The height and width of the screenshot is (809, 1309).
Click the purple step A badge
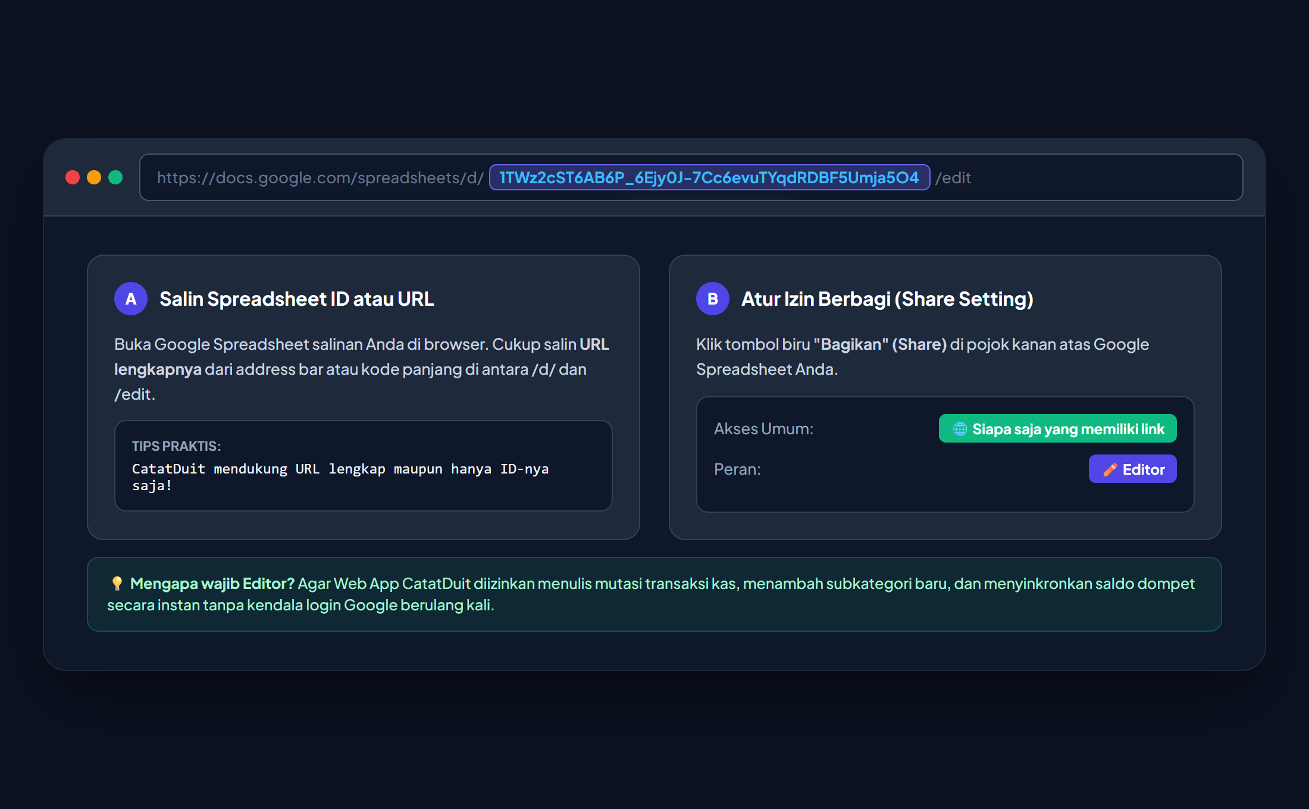[131, 299]
